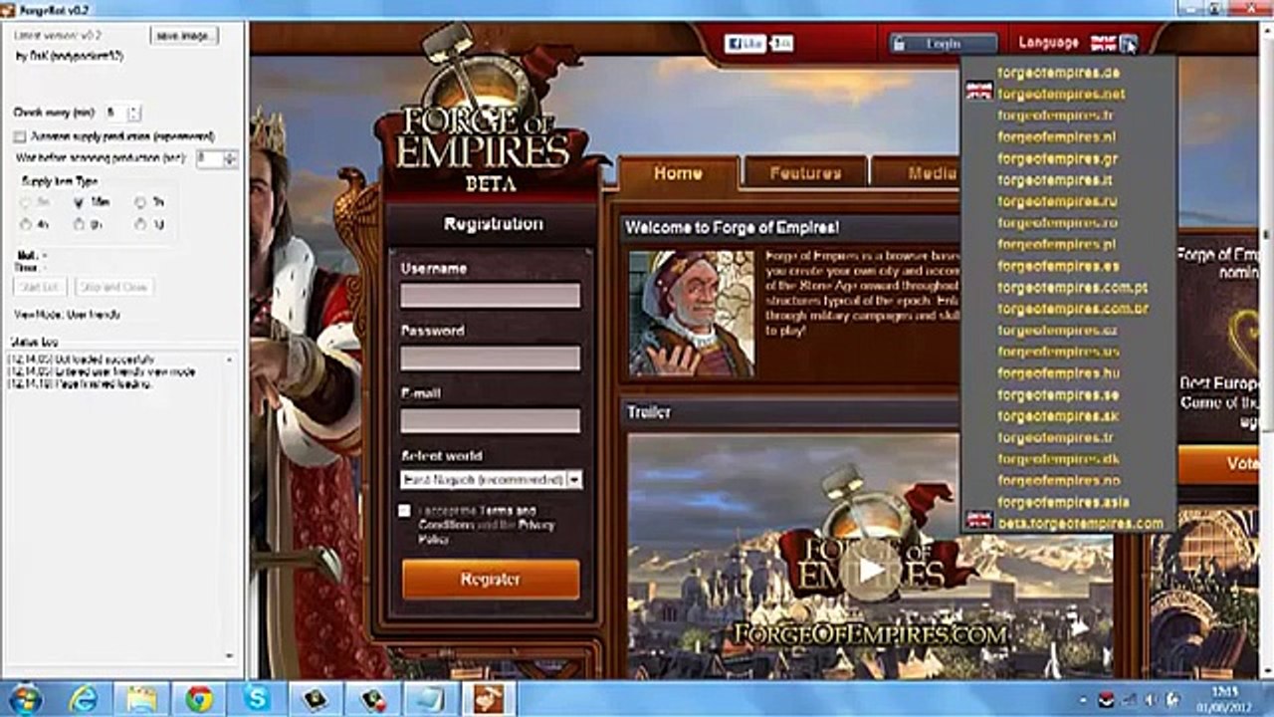Click the Stop and Close button

pos(113,287)
